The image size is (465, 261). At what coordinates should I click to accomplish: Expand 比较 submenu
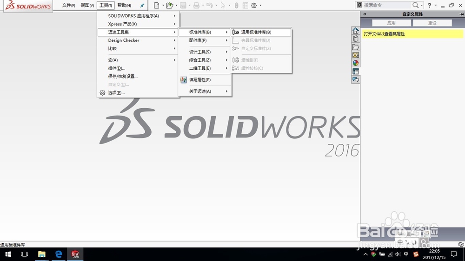[138, 49]
